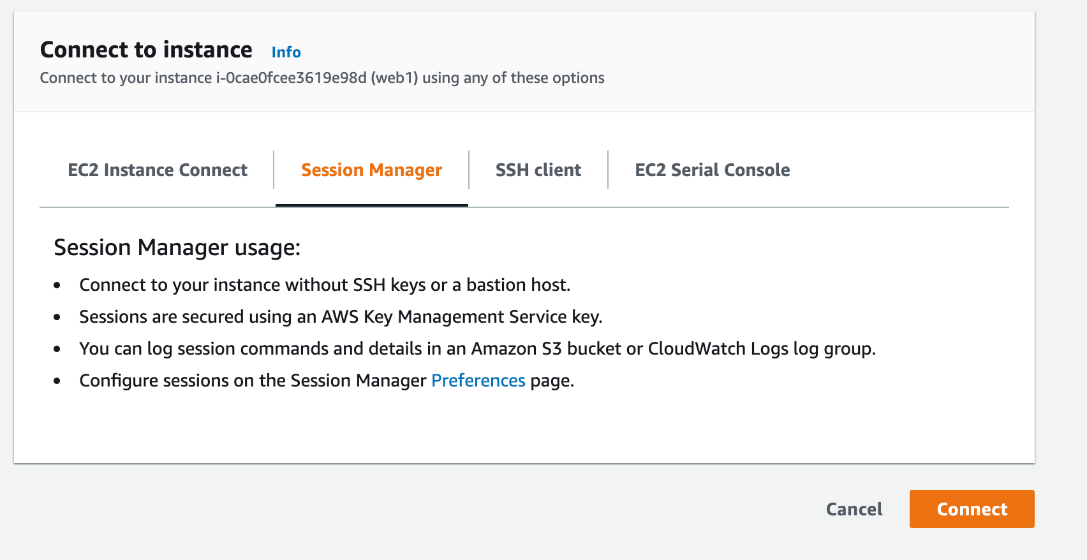Go to the EC2 Serial Console tab
The width and height of the screenshot is (1087, 560).
(x=712, y=170)
